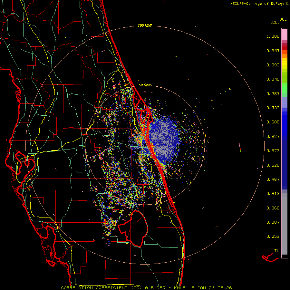Screen dimensions: 290x290
Task: Click the TH label near scale bottom
Action: pos(277,251)
